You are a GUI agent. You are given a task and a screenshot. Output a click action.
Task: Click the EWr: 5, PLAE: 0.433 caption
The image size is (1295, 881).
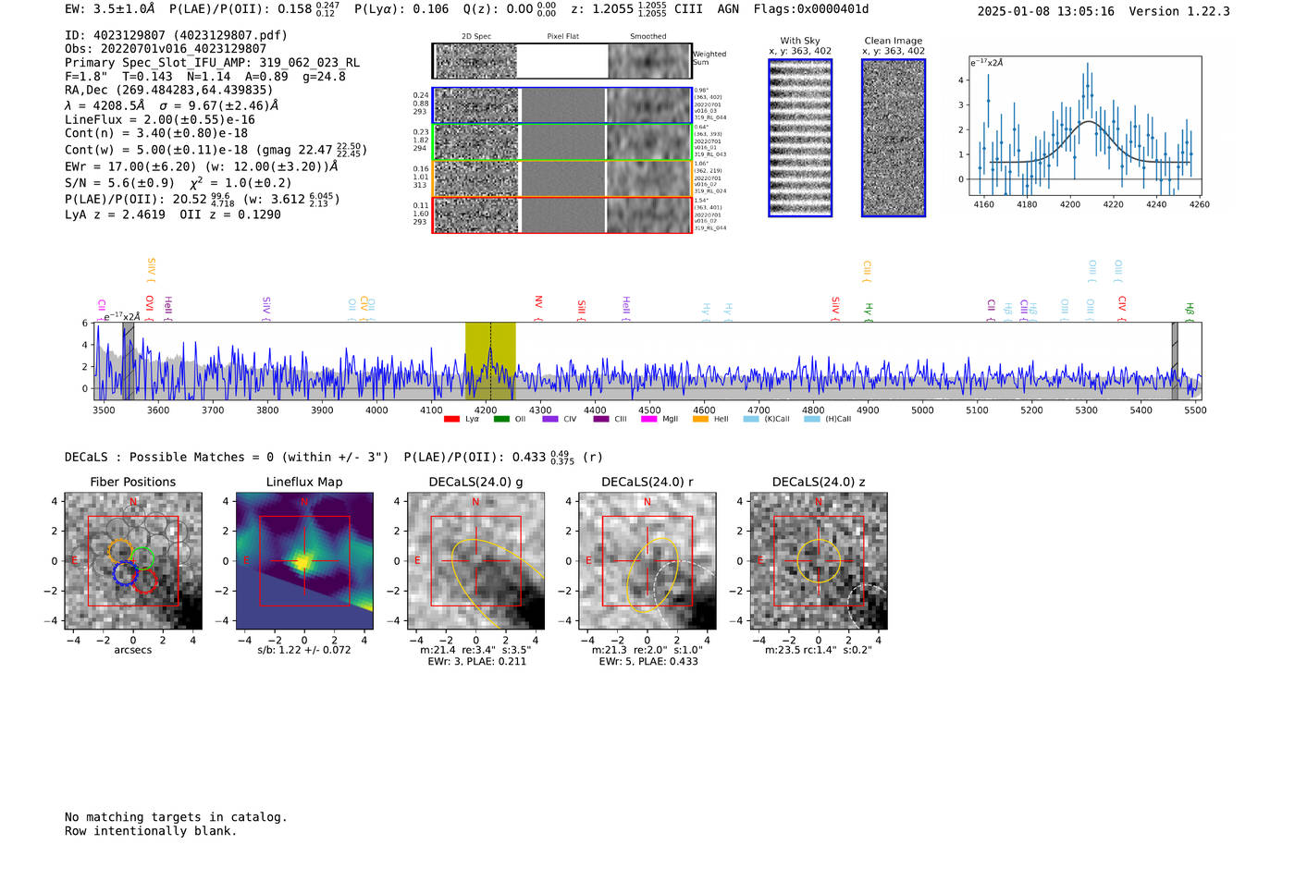[x=647, y=662]
